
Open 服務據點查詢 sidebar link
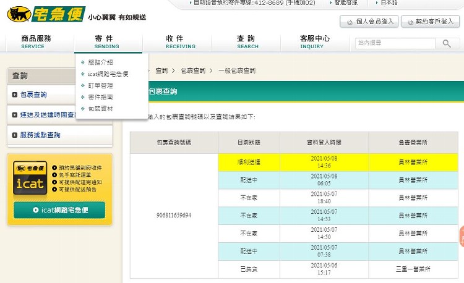pos(40,135)
